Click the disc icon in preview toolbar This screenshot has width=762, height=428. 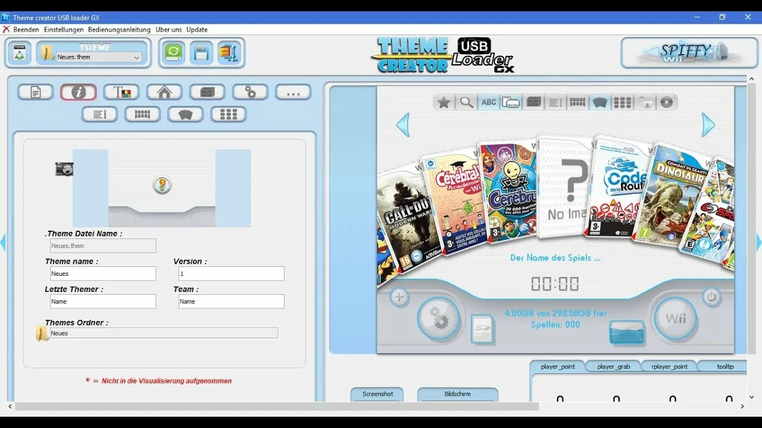tap(666, 102)
